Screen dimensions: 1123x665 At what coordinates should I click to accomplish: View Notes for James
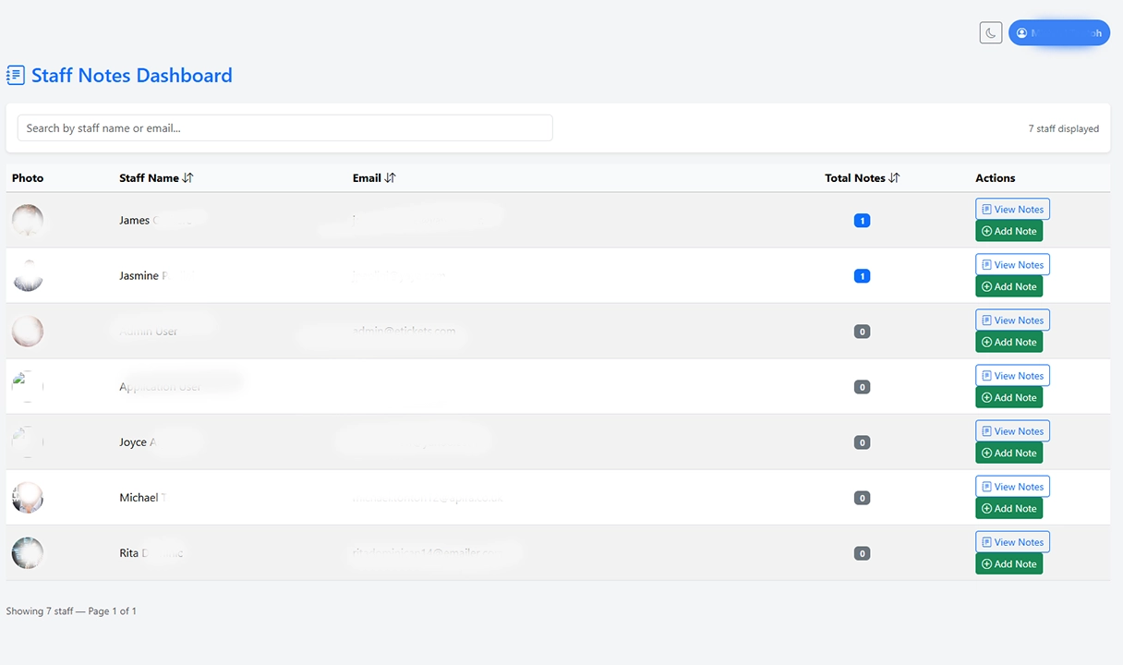point(1012,210)
